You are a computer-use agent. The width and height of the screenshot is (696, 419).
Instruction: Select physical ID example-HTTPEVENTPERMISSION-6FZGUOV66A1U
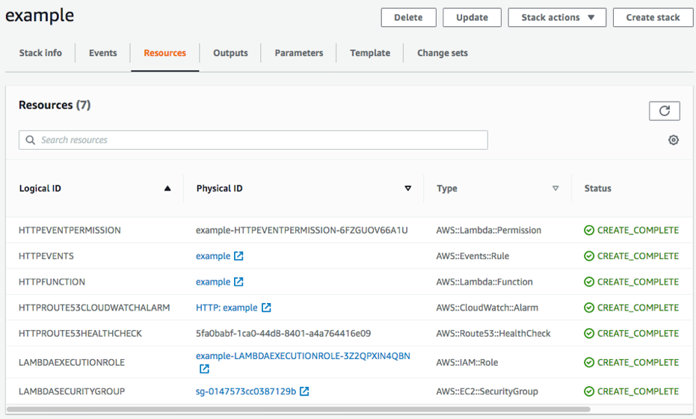(x=302, y=230)
